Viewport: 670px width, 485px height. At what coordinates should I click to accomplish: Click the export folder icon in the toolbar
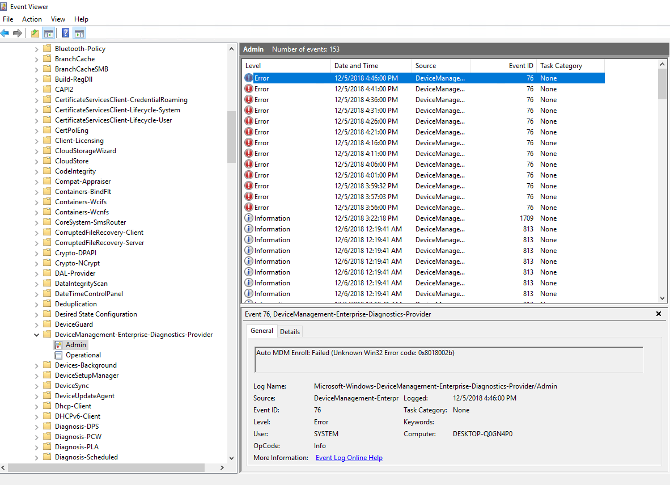tap(34, 32)
